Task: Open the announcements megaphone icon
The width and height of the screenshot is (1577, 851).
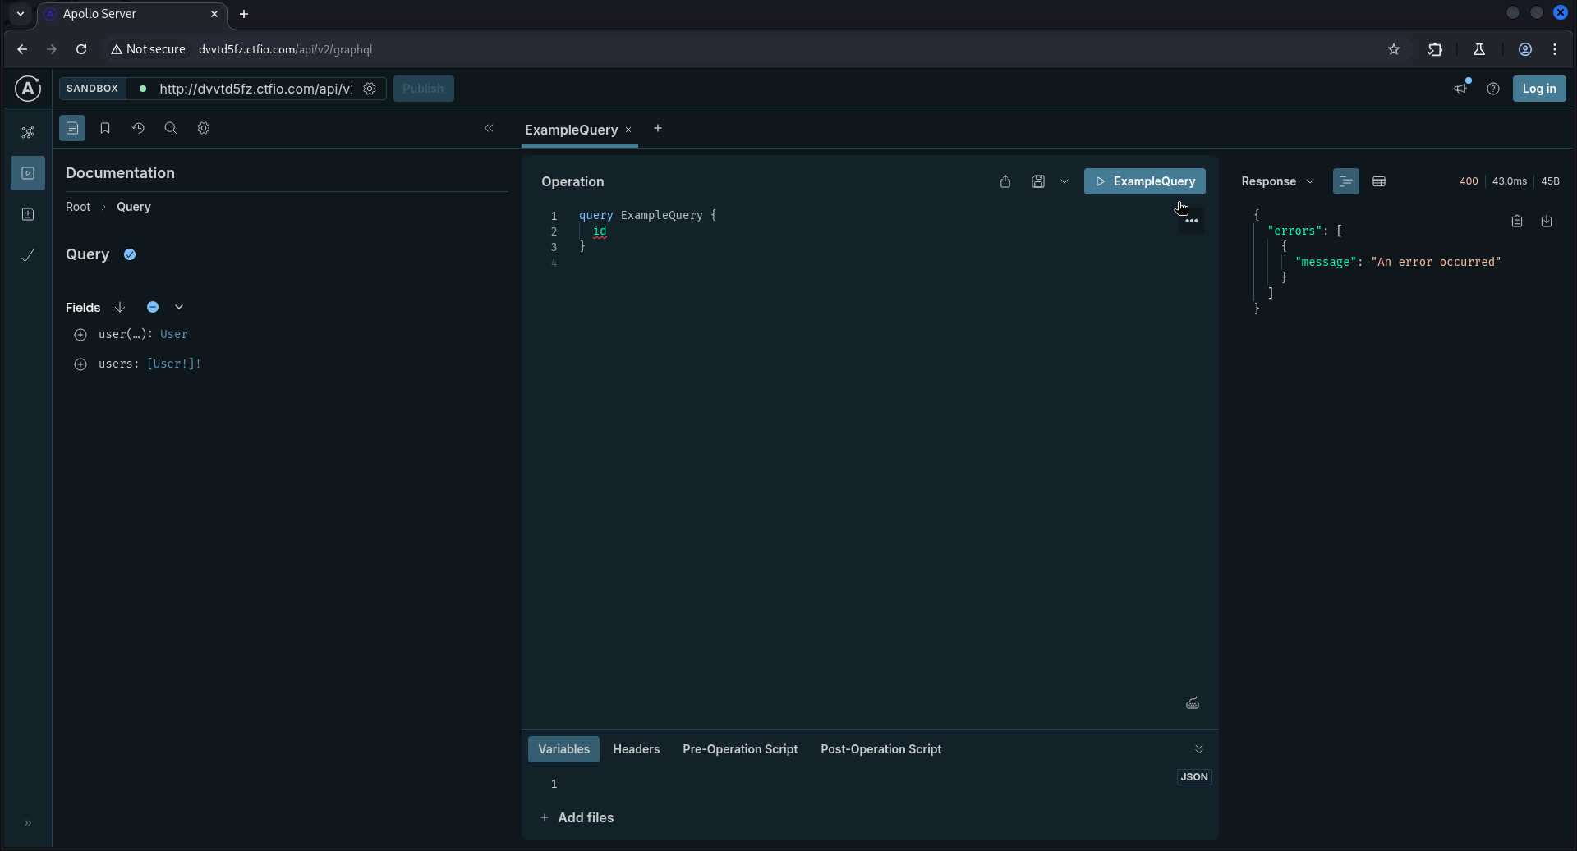Action: point(1460,89)
